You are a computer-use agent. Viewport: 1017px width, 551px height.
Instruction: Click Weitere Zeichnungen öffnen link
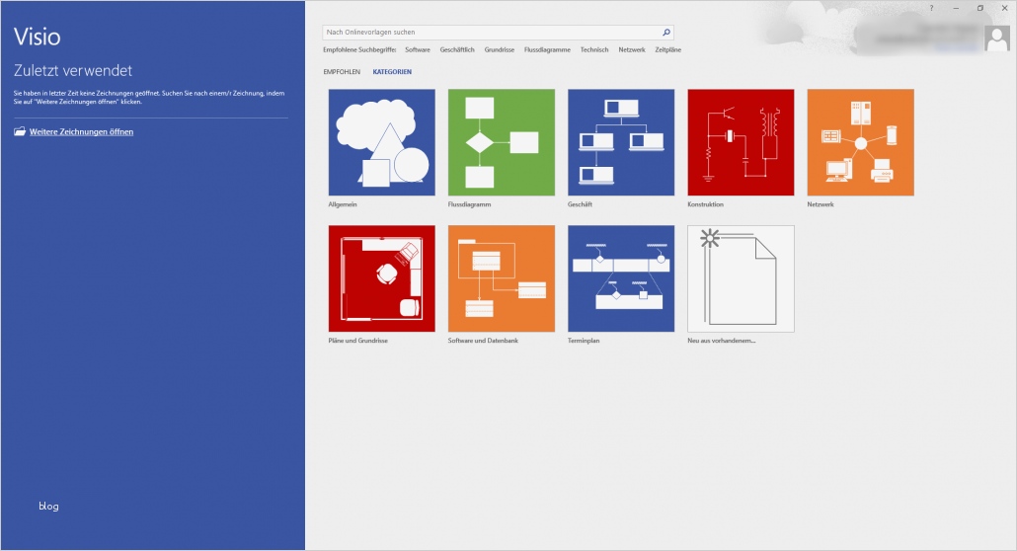pos(81,131)
